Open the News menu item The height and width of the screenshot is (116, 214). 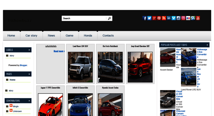tap(51, 36)
